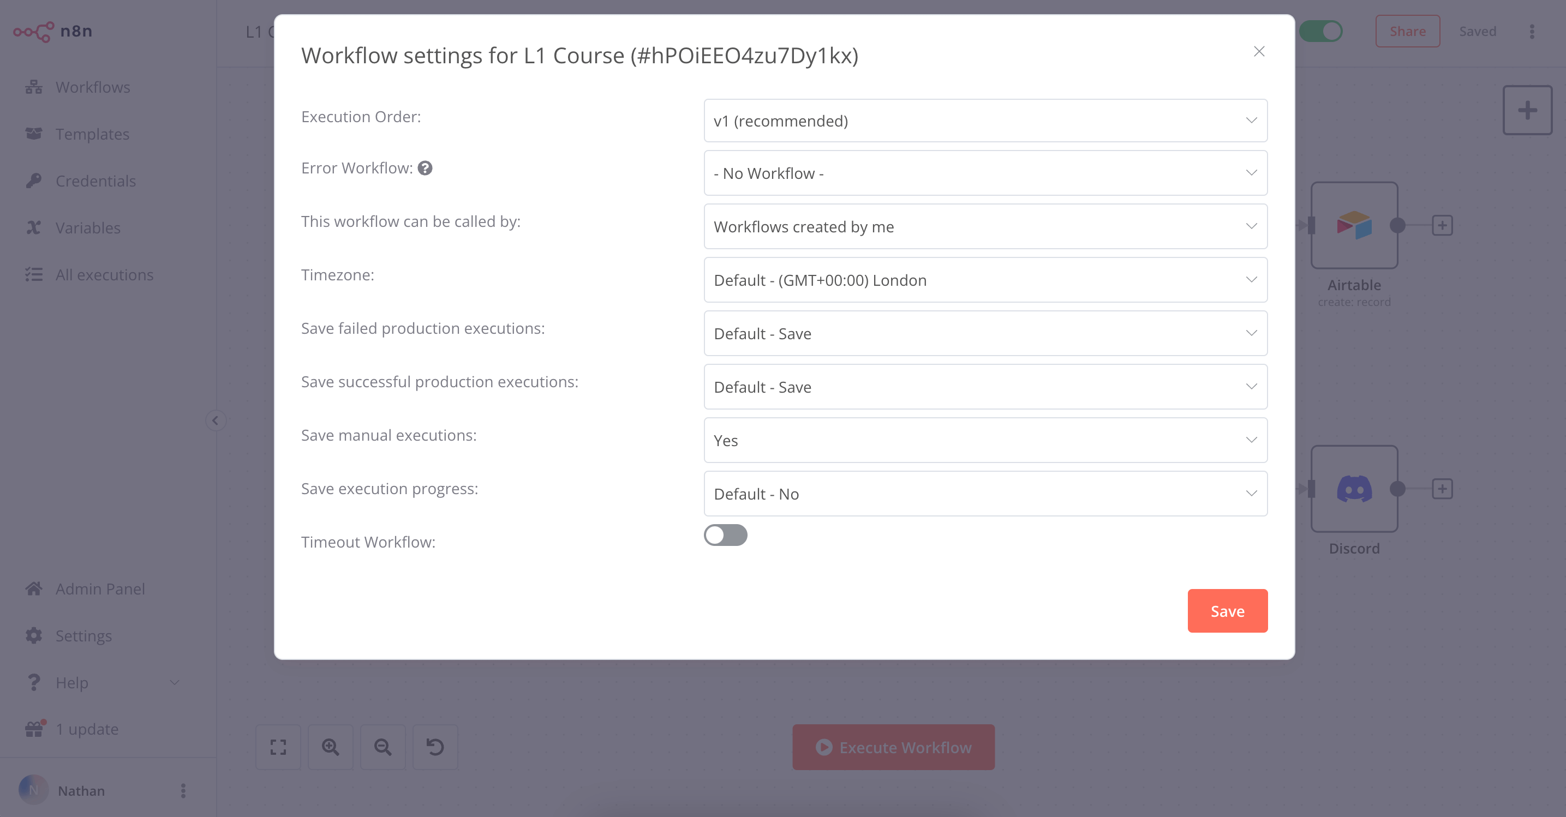
Task: Zoom in on the workflow canvas
Action: [330, 747]
